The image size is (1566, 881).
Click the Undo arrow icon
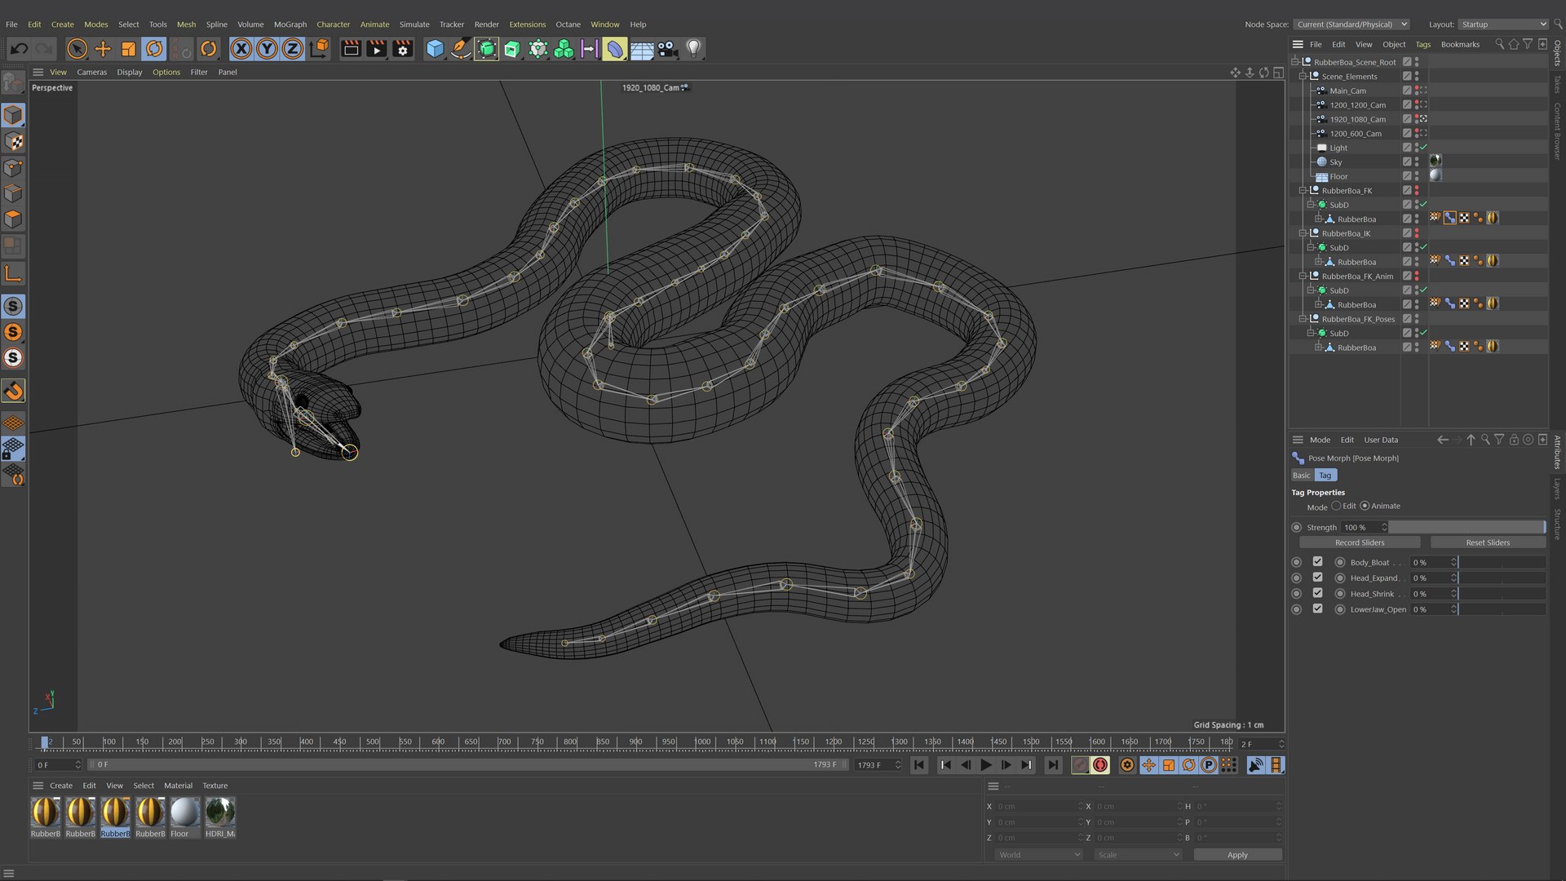pos(19,49)
